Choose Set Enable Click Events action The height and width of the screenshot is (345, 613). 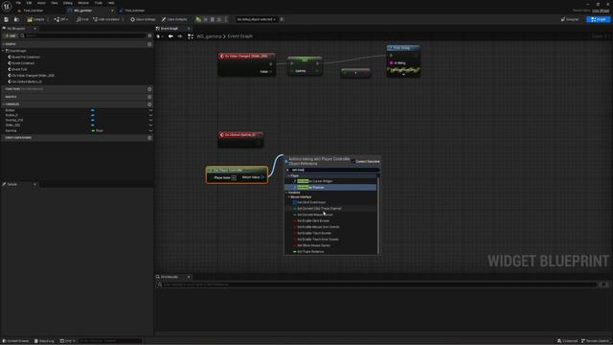point(313,221)
